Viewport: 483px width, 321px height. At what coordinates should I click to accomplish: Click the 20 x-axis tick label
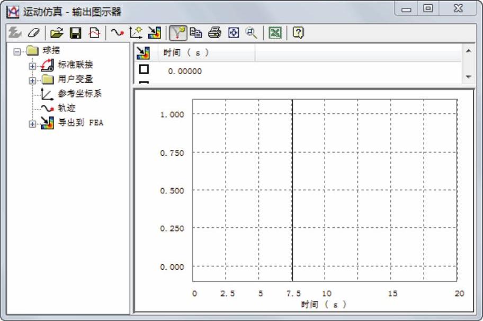[x=459, y=293]
